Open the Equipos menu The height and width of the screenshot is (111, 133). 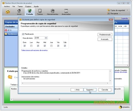28,6
